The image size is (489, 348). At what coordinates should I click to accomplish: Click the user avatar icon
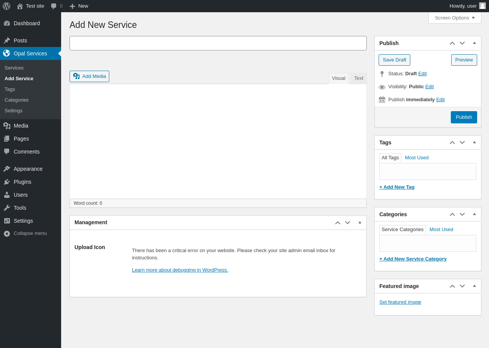(483, 6)
